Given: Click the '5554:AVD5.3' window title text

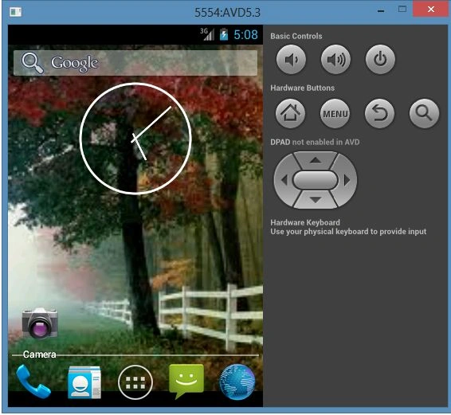Looking at the screenshot, I should [x=227, y=13].
